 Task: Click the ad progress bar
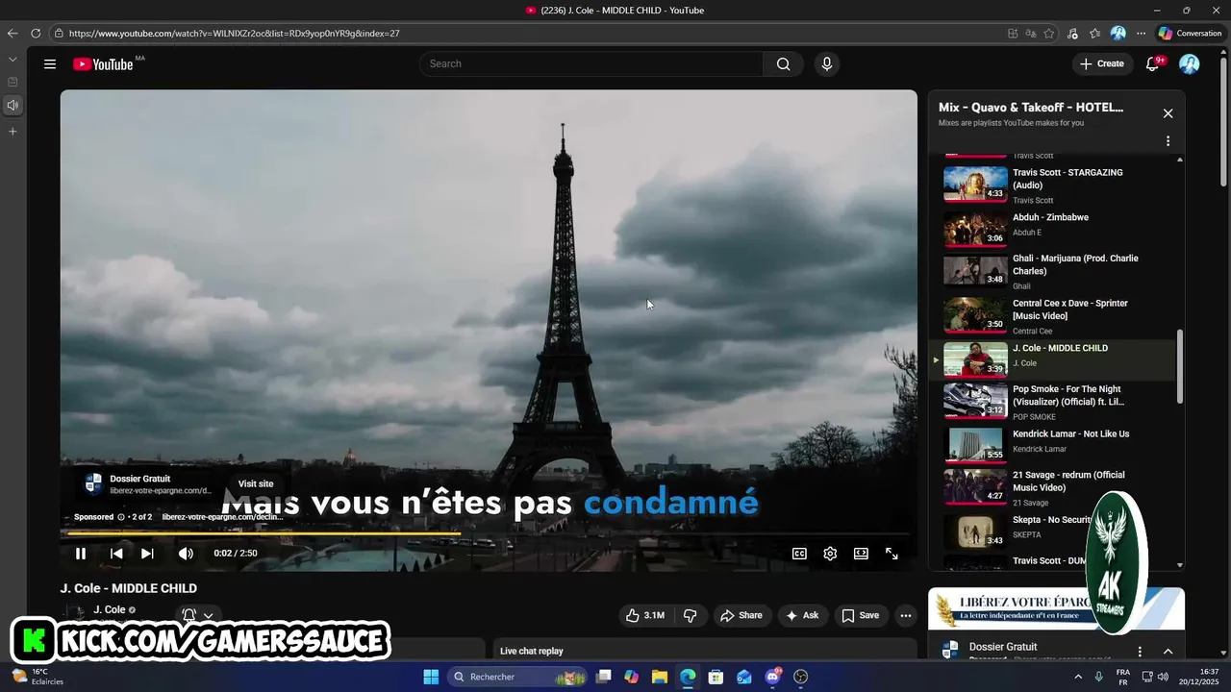[488, 533]
